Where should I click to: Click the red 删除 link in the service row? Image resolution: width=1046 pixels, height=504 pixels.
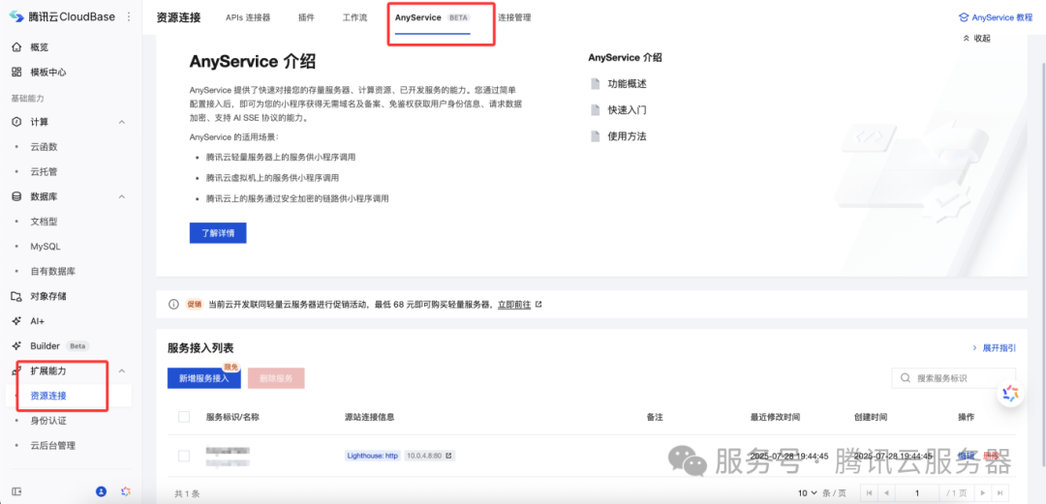[992, 456]
